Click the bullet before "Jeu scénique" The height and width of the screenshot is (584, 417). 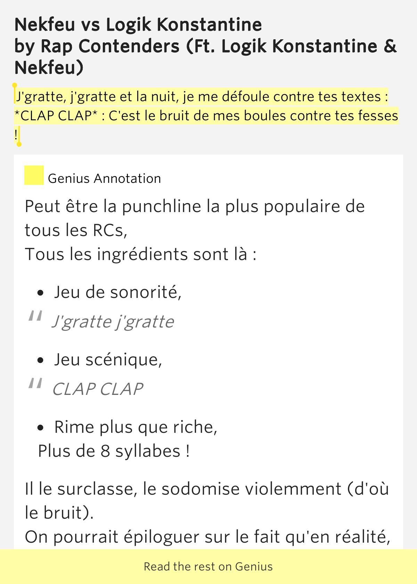pyautogui.click(x=41, y=360)
